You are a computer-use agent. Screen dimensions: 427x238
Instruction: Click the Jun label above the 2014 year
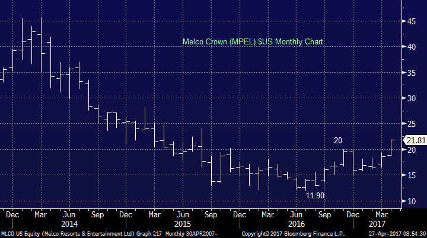point(69,215)
